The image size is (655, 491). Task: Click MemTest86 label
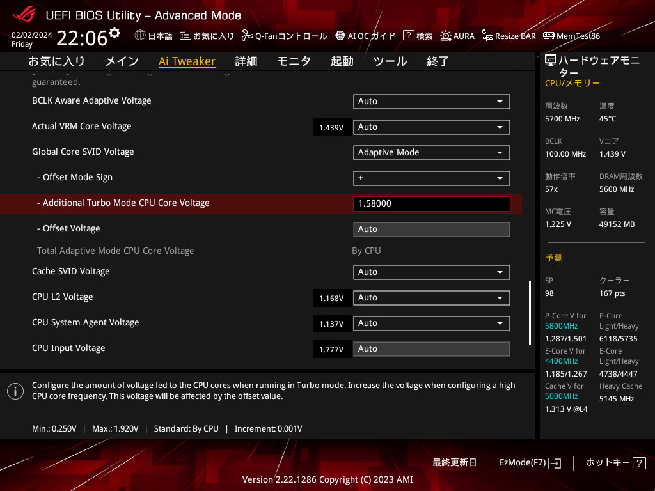pos(578,36)
